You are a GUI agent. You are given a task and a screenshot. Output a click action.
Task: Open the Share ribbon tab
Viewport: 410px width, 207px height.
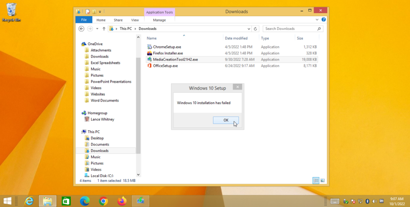click(118, 20)
